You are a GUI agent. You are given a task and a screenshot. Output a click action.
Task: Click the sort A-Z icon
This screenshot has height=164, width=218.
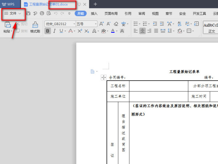(179, 24)
